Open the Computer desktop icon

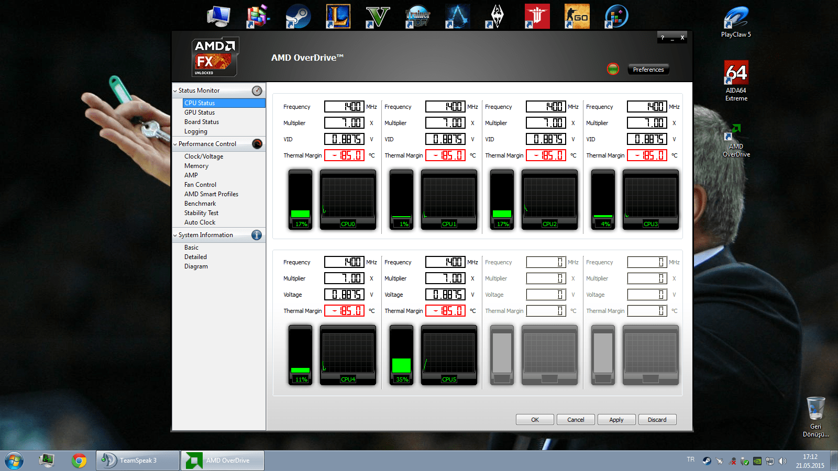pos(218,16)
